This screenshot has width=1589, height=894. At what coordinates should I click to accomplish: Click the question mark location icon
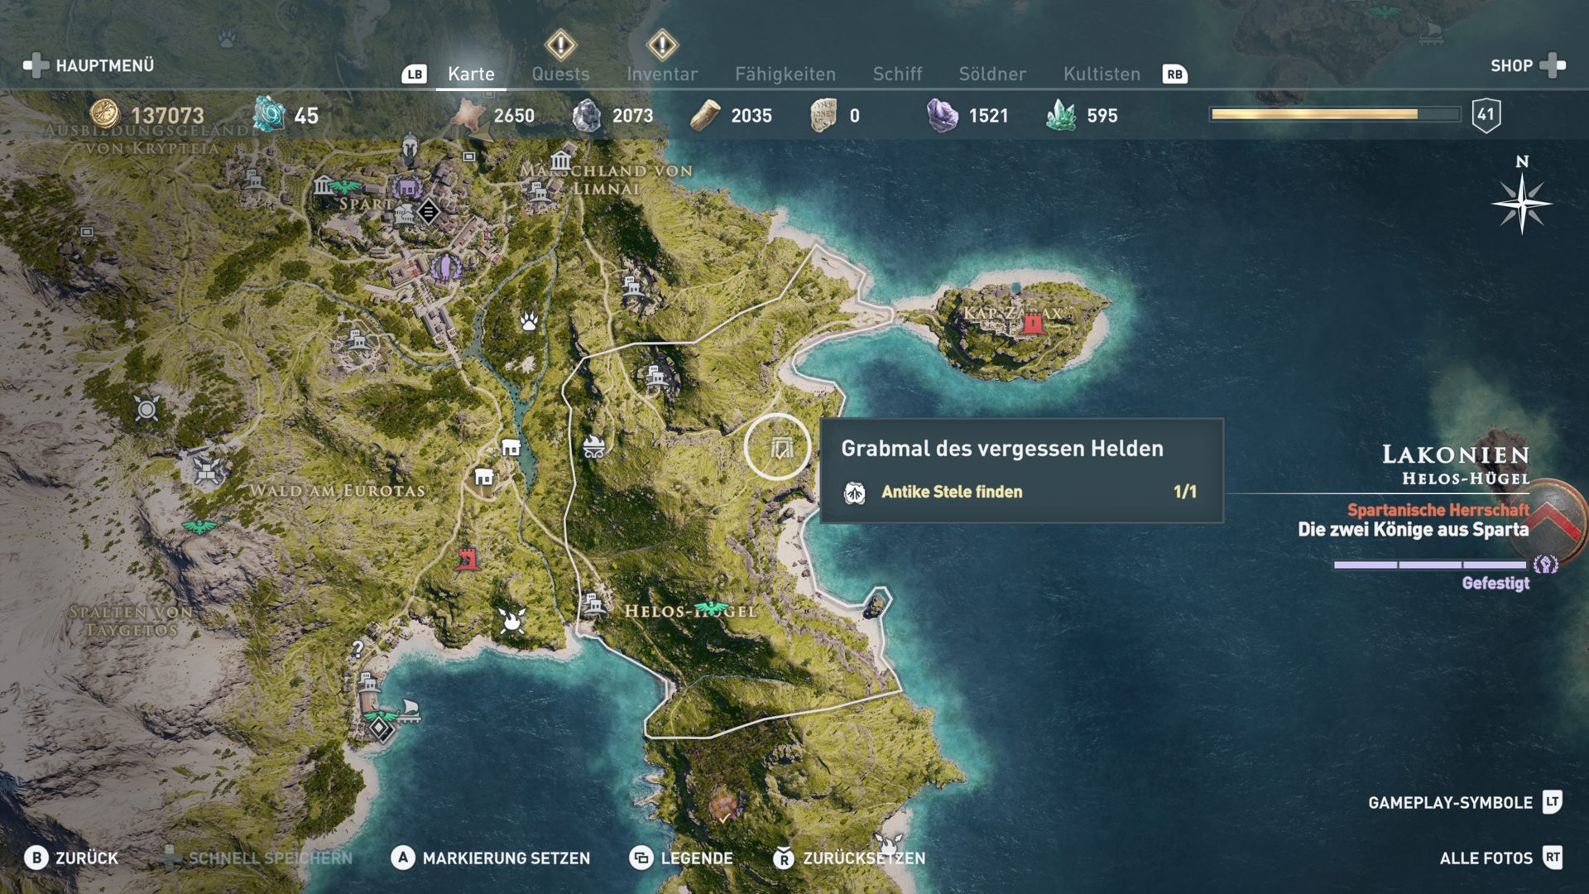(358, 648)
